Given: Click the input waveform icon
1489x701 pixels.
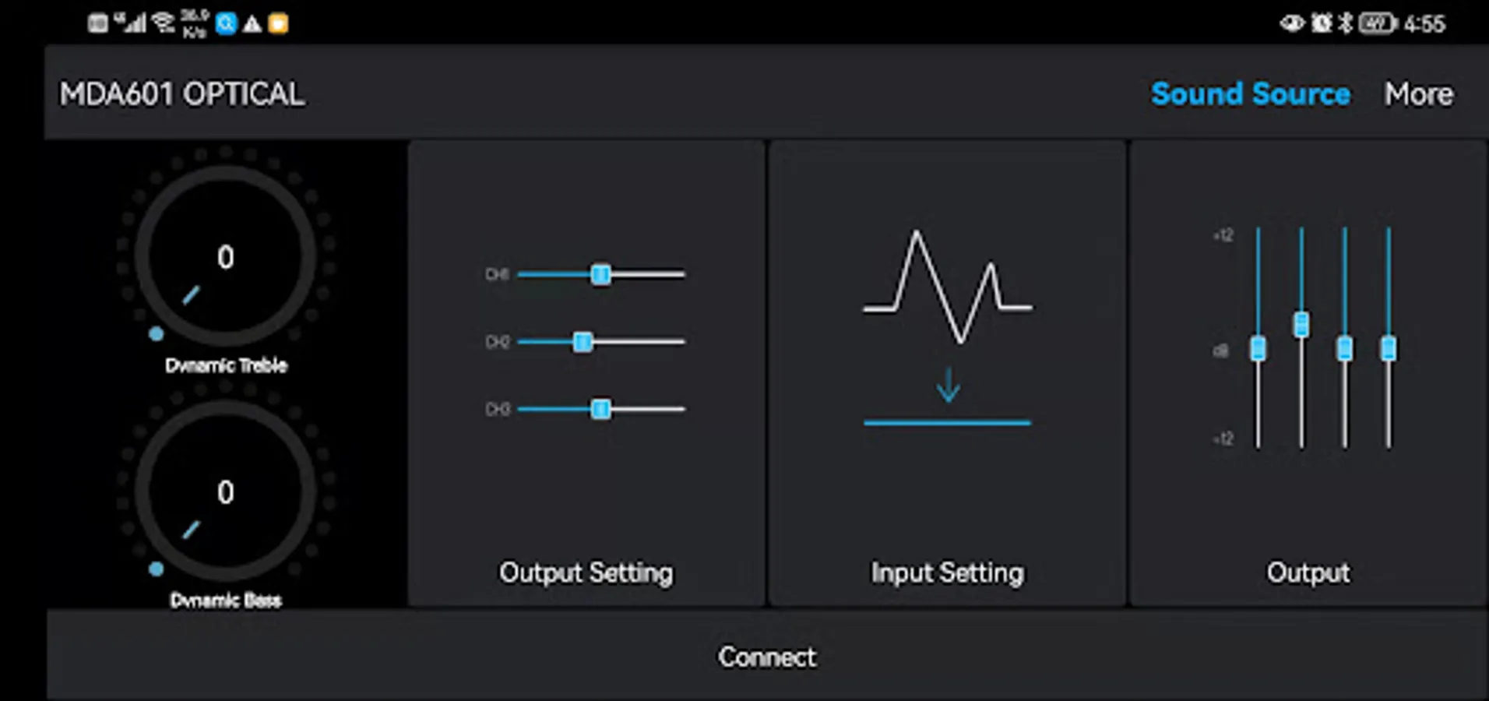Looking at the screenshot, I should (947, 287).
